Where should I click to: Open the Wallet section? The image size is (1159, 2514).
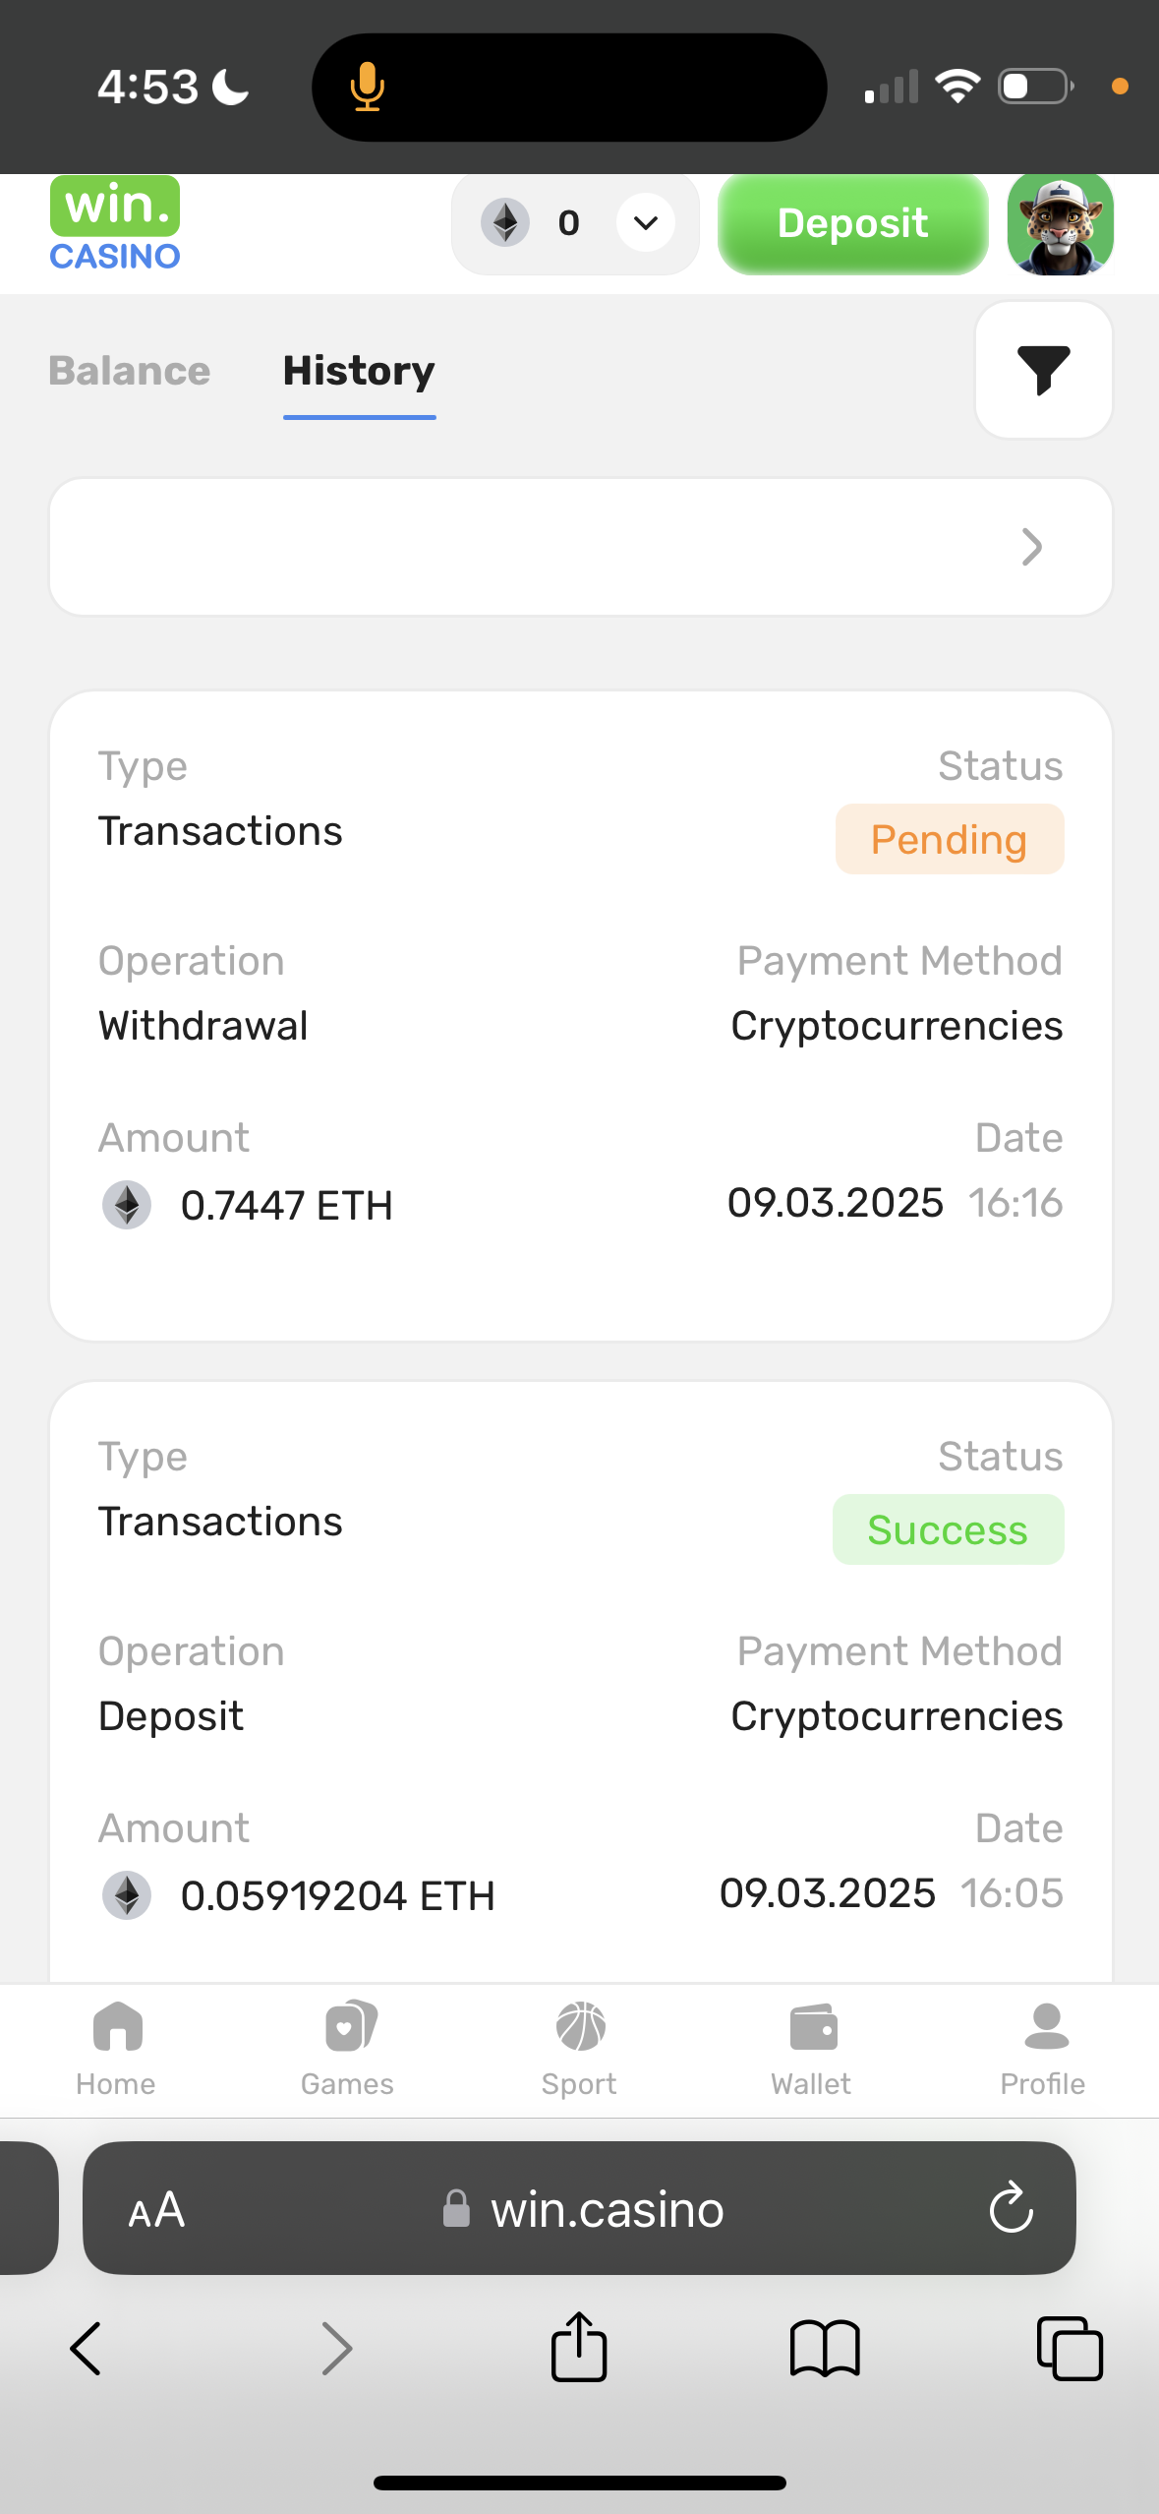811,2048
